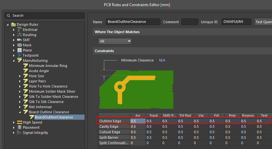
Task: Expand the Routing rules node
Action: pos(14,35)
